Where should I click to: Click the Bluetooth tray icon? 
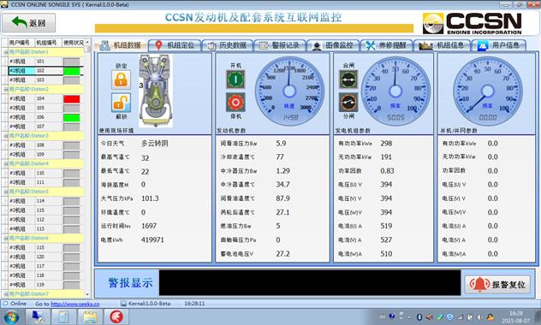coord(419,317)
